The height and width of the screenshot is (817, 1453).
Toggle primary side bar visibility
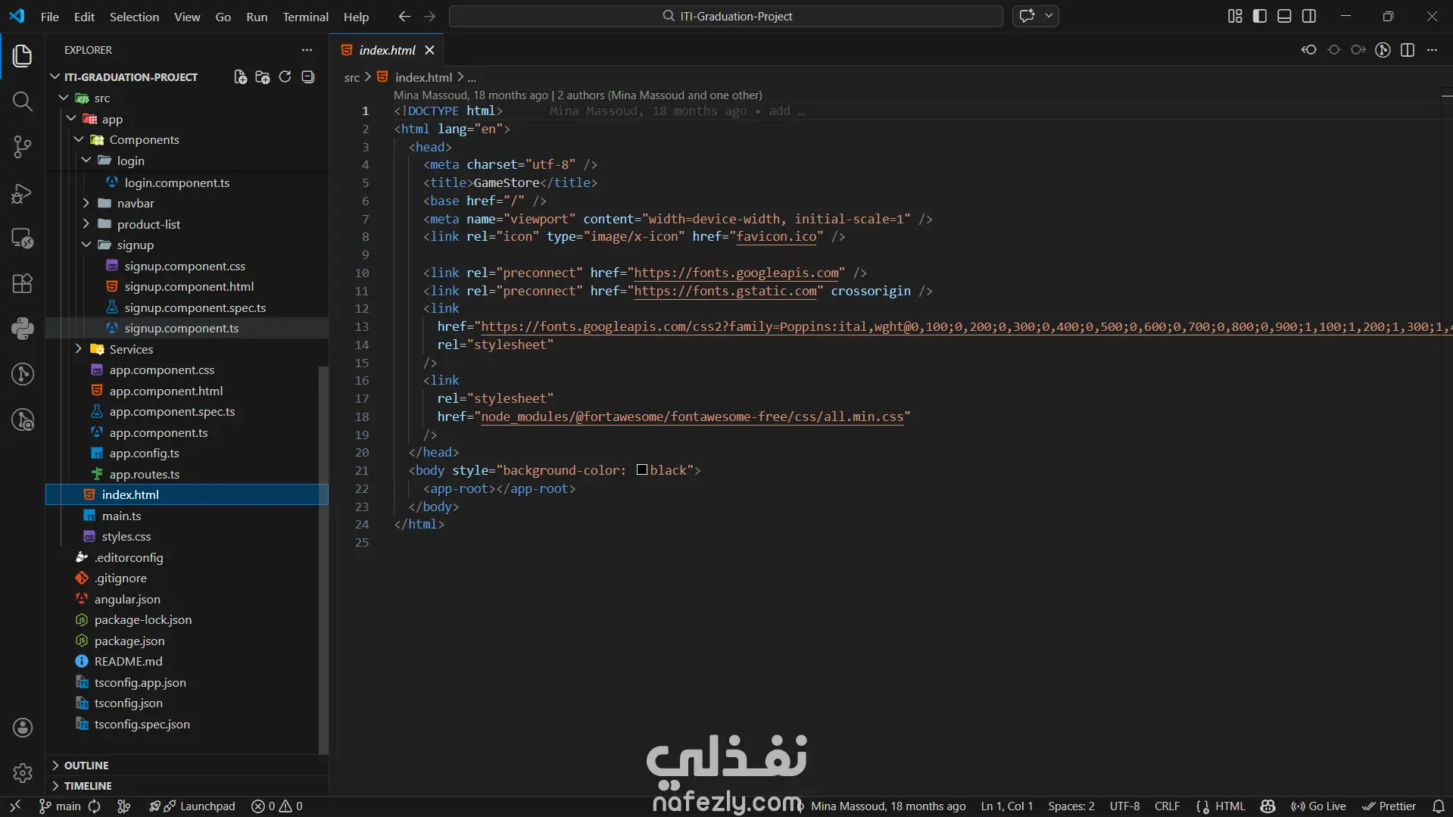click(x=1260, y=17)
